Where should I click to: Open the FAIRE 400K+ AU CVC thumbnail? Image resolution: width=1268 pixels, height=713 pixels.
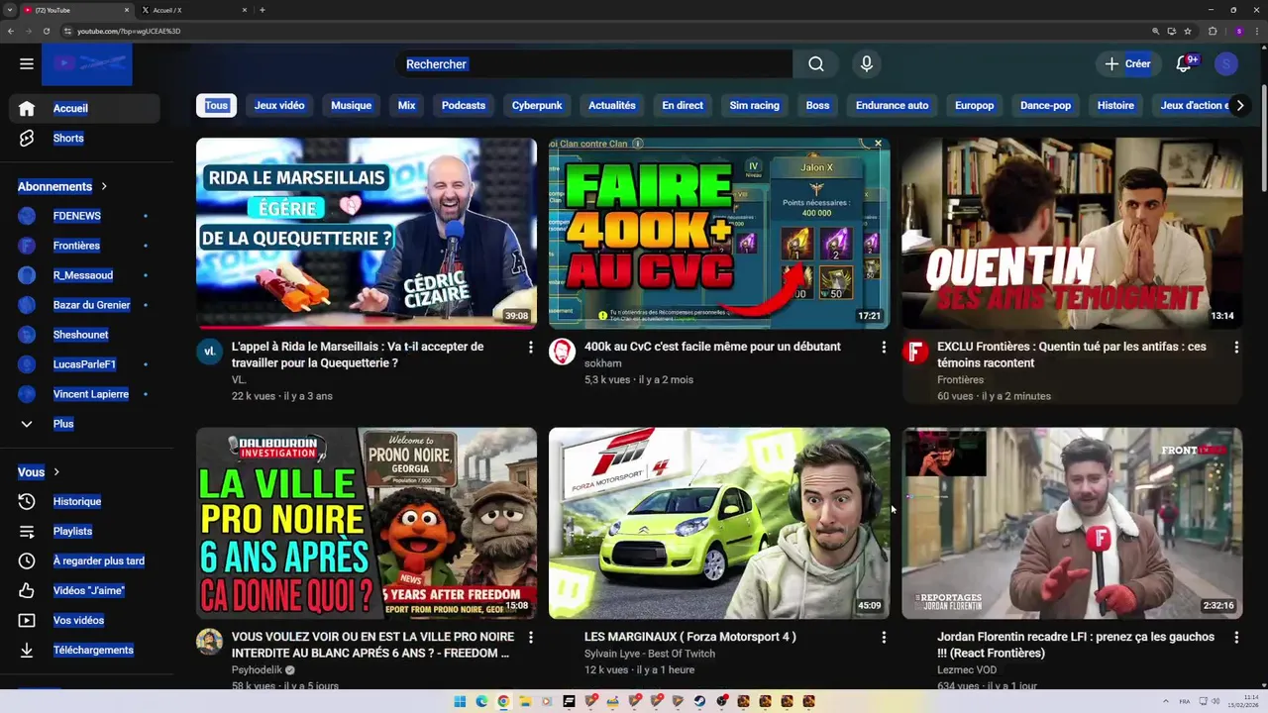719,234
